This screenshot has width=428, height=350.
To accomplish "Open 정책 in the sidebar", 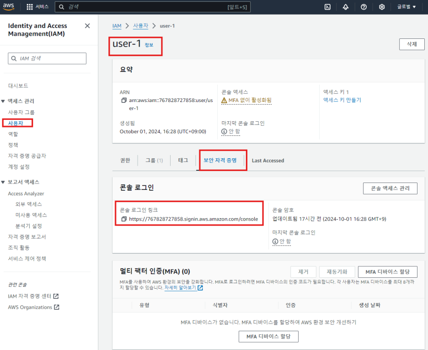I will tap(13, 145).
